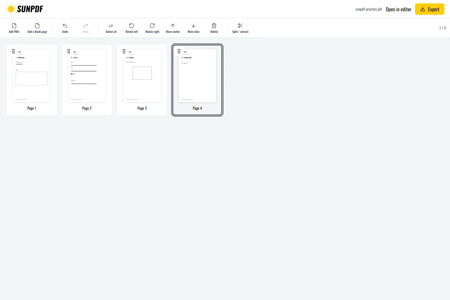The image size is (450, 300).
Task: Click the drag handle on Page 1
Action: [x=13, y=51]
